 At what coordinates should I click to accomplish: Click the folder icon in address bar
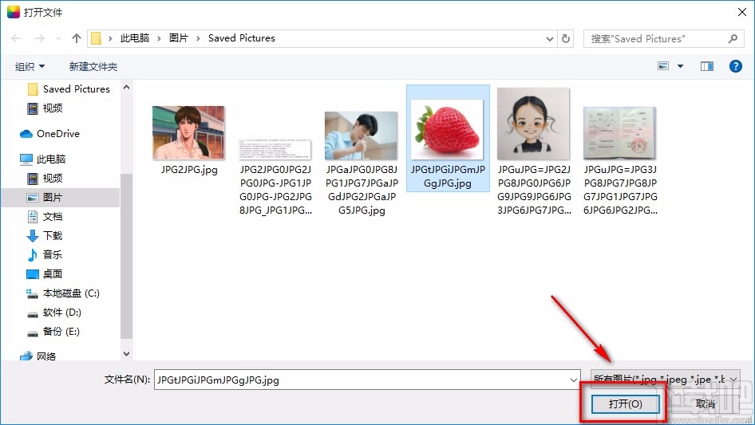tap(97, 38)
